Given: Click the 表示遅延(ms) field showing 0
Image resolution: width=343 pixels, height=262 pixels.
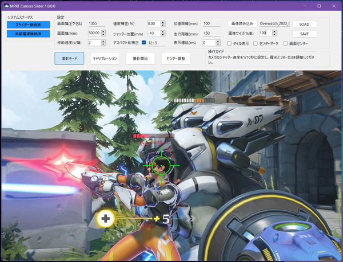Looking at the screenshot, I should click(209, 43).
